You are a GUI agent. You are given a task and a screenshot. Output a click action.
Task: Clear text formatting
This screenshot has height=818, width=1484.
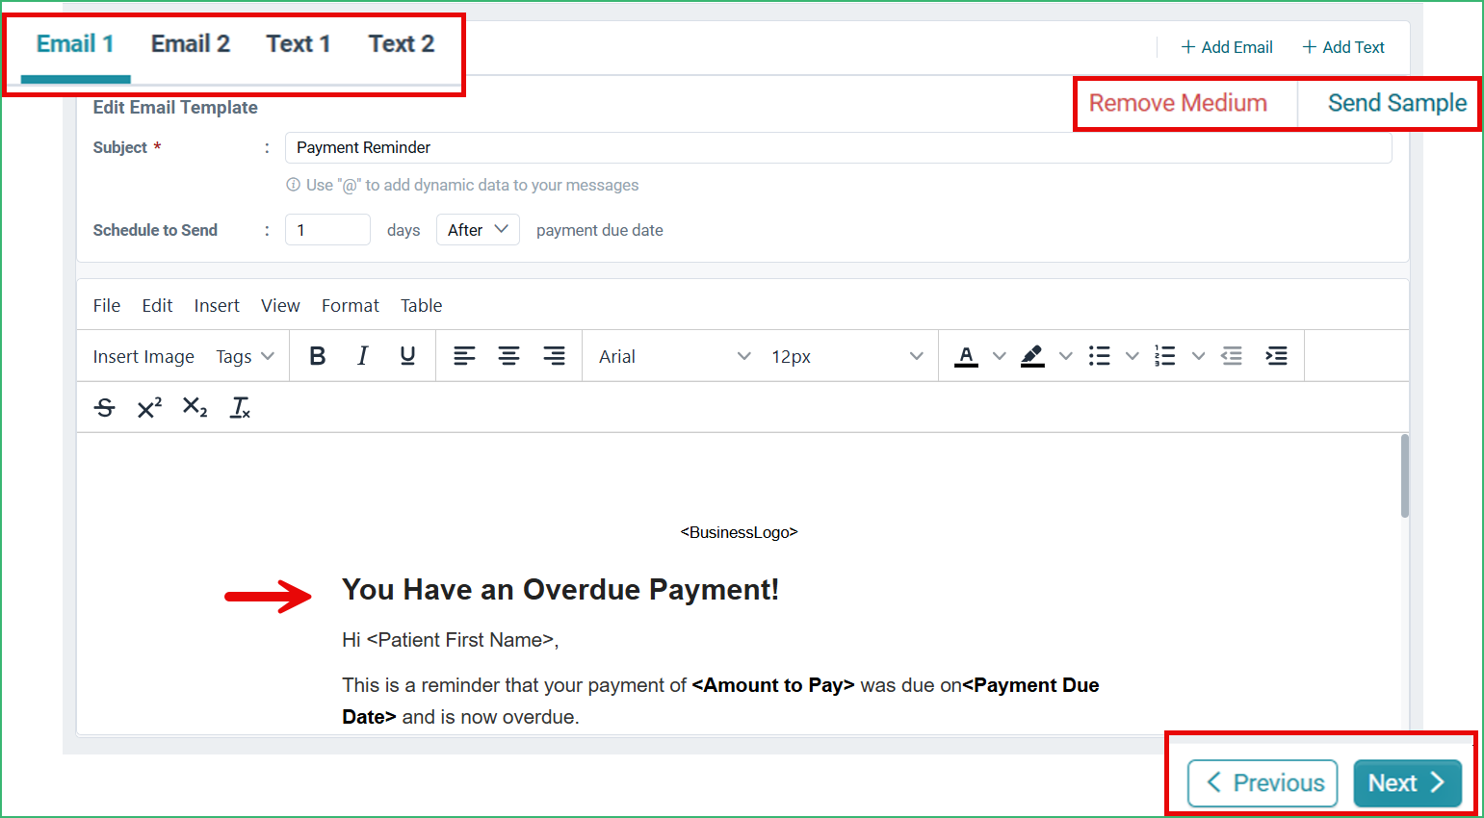point(240,408)
